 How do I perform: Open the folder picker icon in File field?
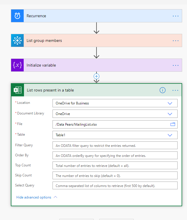173,124
